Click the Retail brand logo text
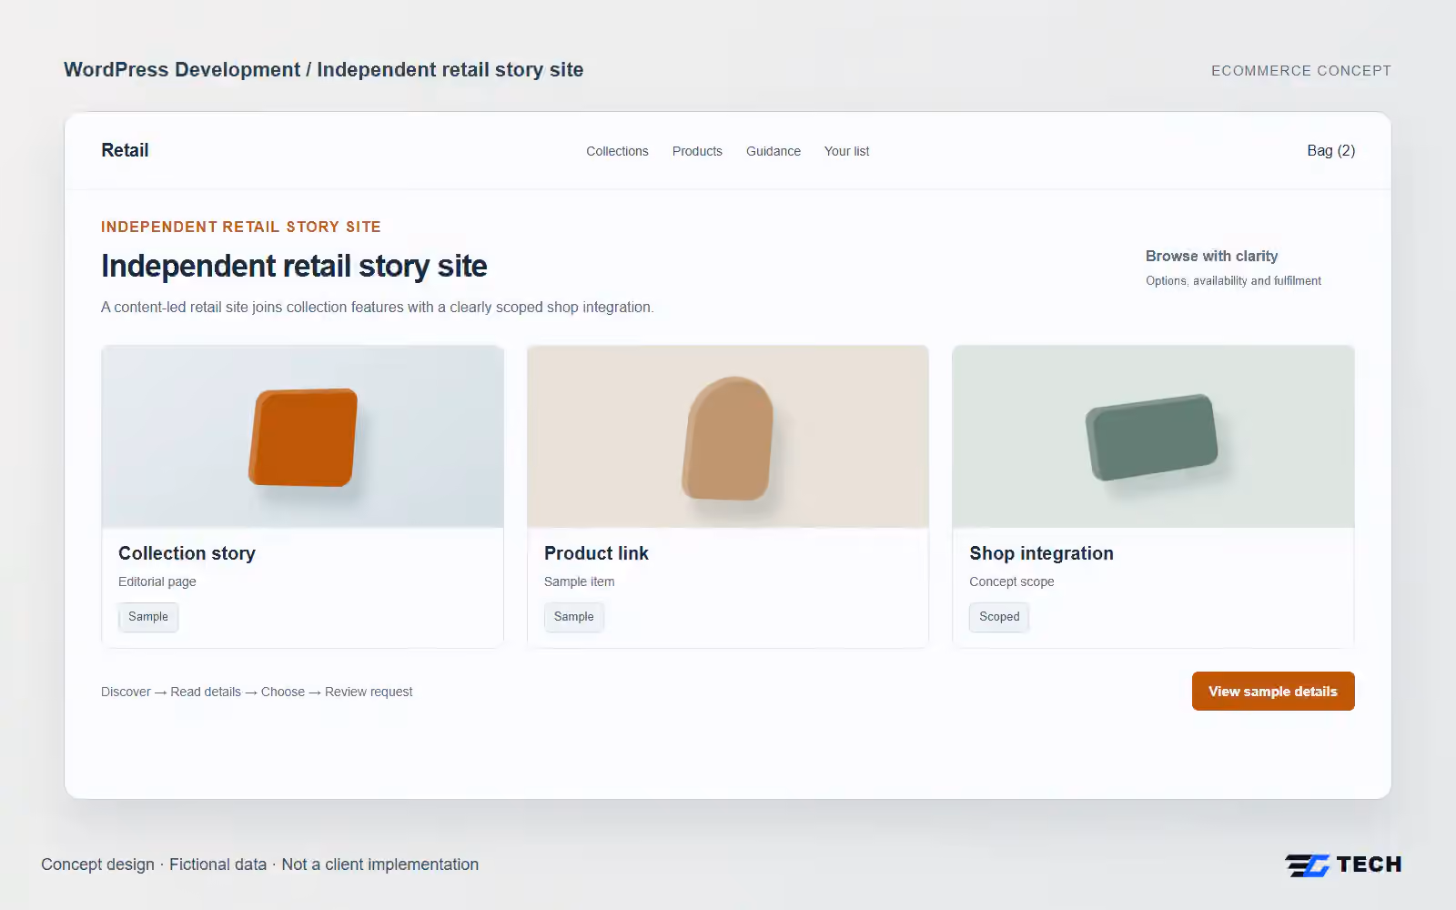Image resolution: width=1456 pixels, height=910 pixels. [125, 150]
